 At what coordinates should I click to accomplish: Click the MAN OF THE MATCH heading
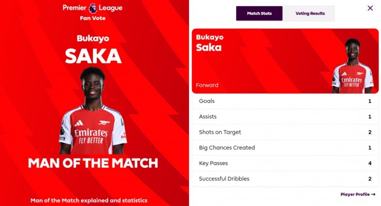93,163
